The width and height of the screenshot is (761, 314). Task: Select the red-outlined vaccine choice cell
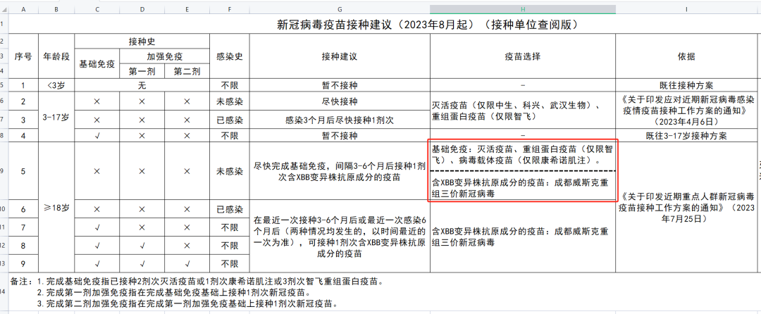point(521,170)
